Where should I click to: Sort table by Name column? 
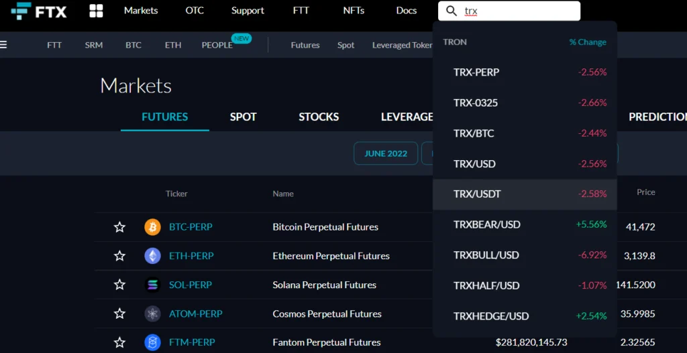[x=283, y=194]
